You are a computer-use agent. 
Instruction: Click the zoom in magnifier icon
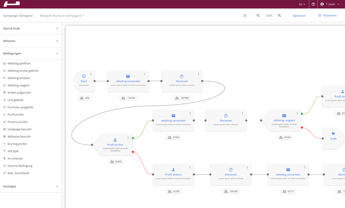(279, 16)
